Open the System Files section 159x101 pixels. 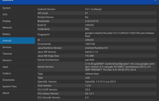tap(17, 86)
